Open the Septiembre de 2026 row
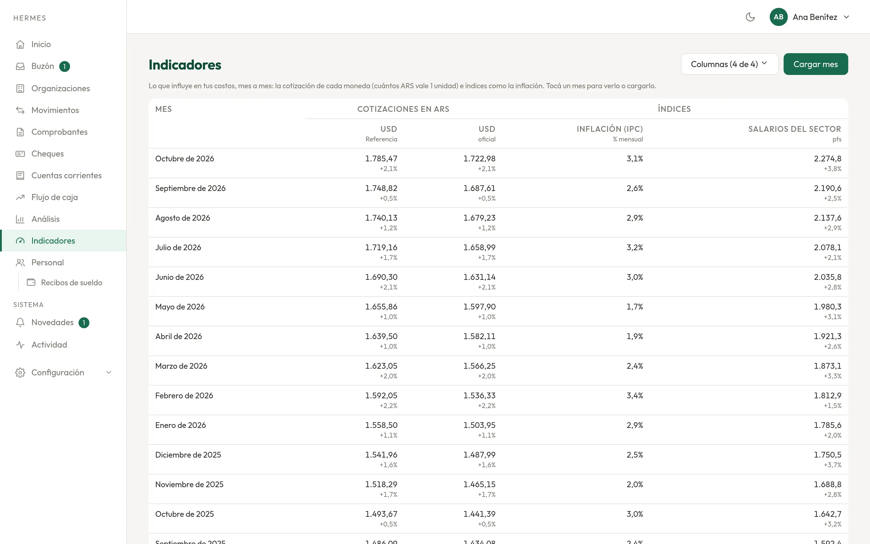870x544 pixels. pos(498,193)
